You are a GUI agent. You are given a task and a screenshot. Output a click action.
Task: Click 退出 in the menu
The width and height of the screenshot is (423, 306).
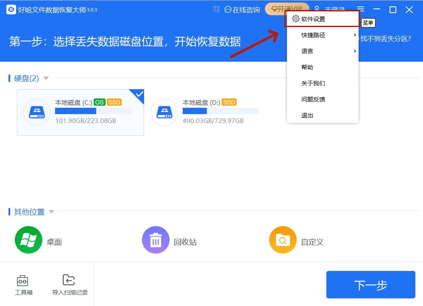[307, 115]
